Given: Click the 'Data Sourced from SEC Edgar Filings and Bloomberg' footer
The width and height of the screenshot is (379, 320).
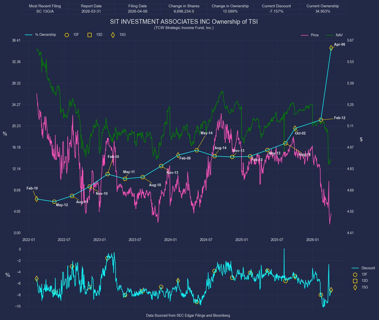Looking at the screenshot, I should [x=188, y=316].
